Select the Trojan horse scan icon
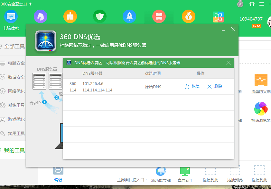The image size is (271, 189). (x=40, y=16)
